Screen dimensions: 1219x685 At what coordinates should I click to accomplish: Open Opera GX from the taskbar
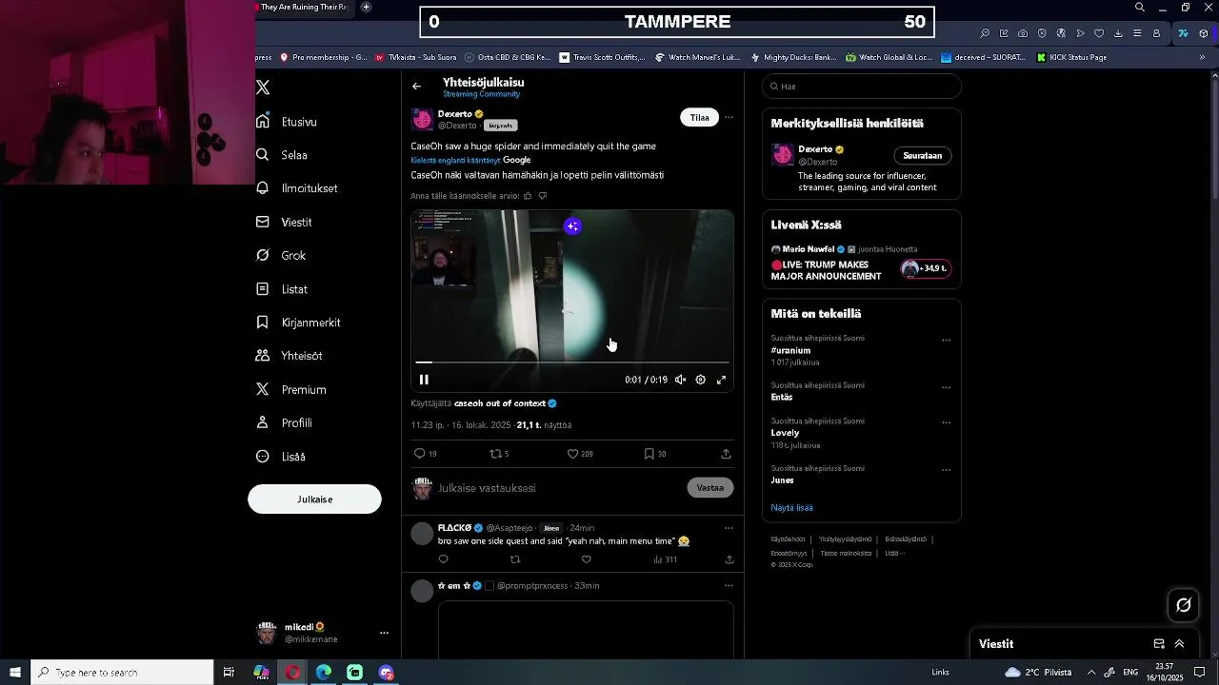tap(292, 673)
